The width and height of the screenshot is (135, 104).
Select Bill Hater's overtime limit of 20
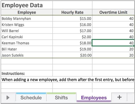113,49
